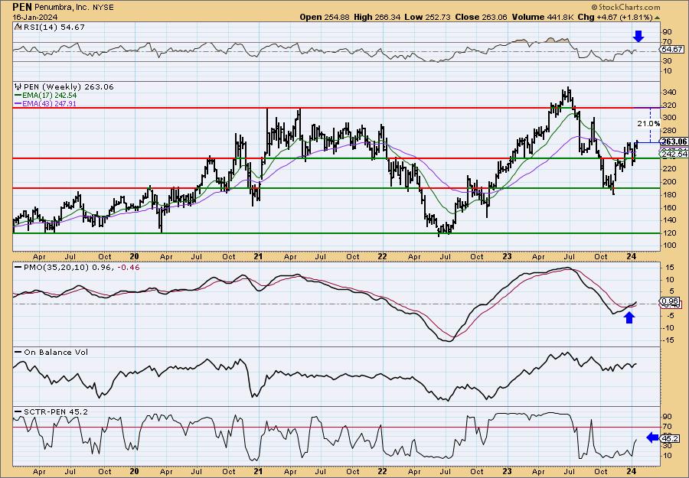Click the Low 252.73 value

(426, 17)
